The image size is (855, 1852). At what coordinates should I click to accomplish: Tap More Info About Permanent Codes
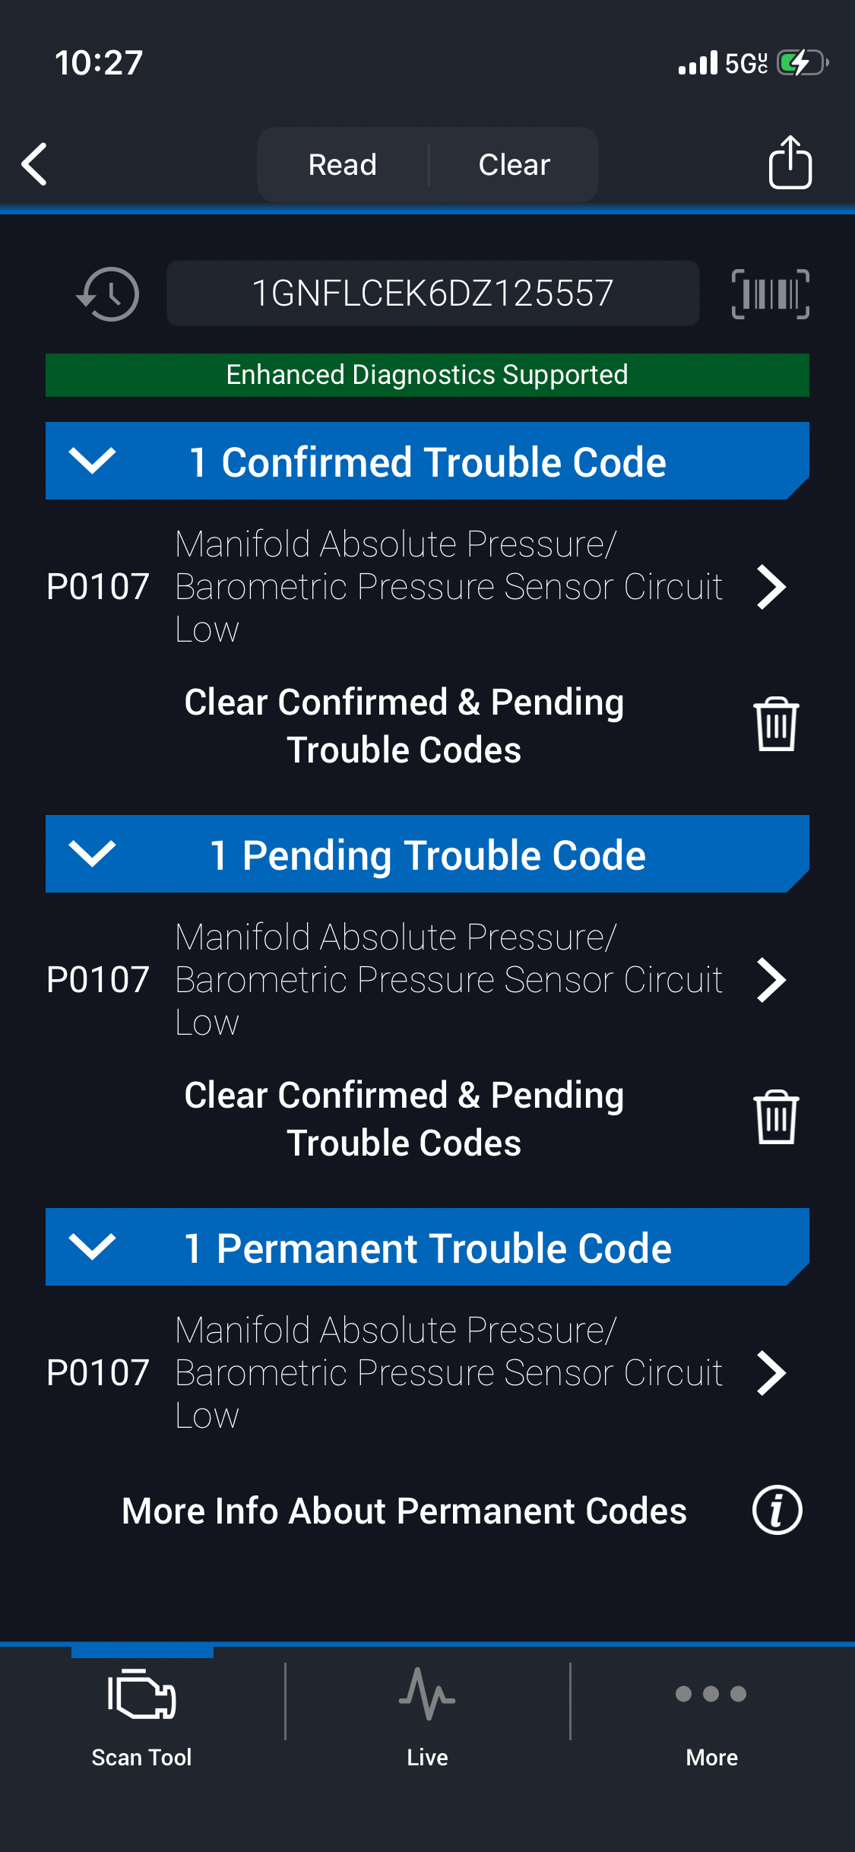(404, 1511)
